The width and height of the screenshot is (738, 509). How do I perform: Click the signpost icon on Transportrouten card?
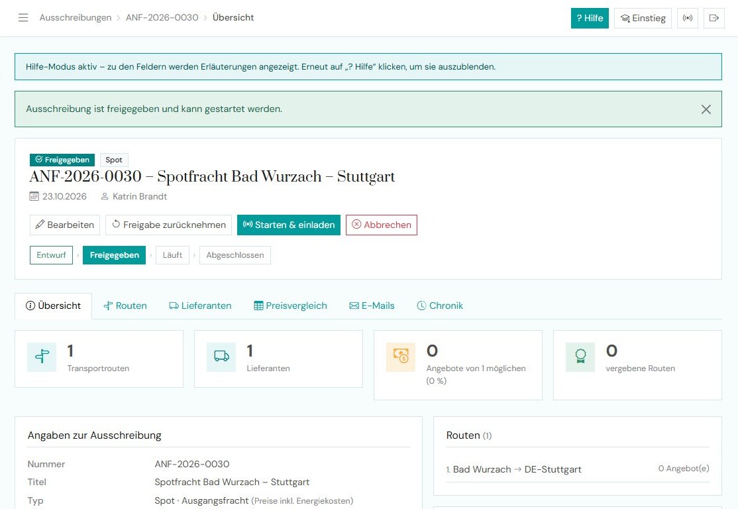pos(42,357)
